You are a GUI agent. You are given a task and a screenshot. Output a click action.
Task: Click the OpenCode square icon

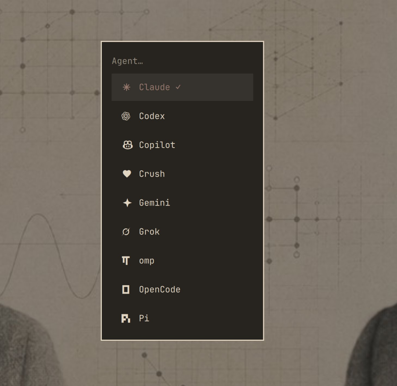tap(126, 290)
